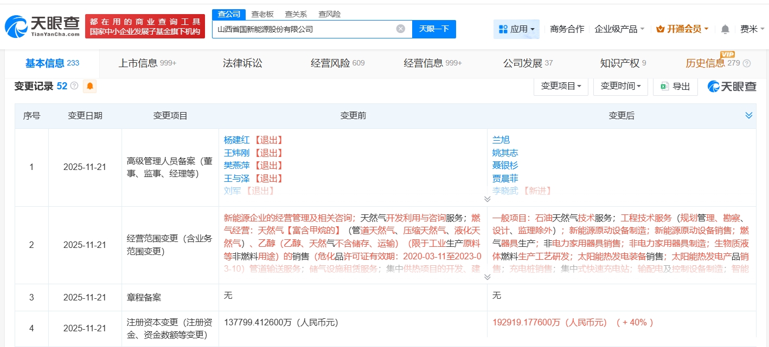The image size is (769, 347).
Task: Clear the search box using the X icon
Action: click(x=400, y=29)
